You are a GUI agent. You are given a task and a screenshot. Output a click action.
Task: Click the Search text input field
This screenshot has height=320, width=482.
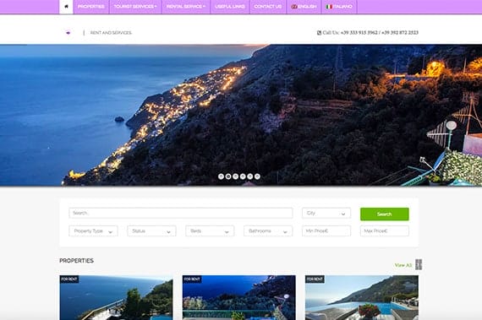point(181,213)
